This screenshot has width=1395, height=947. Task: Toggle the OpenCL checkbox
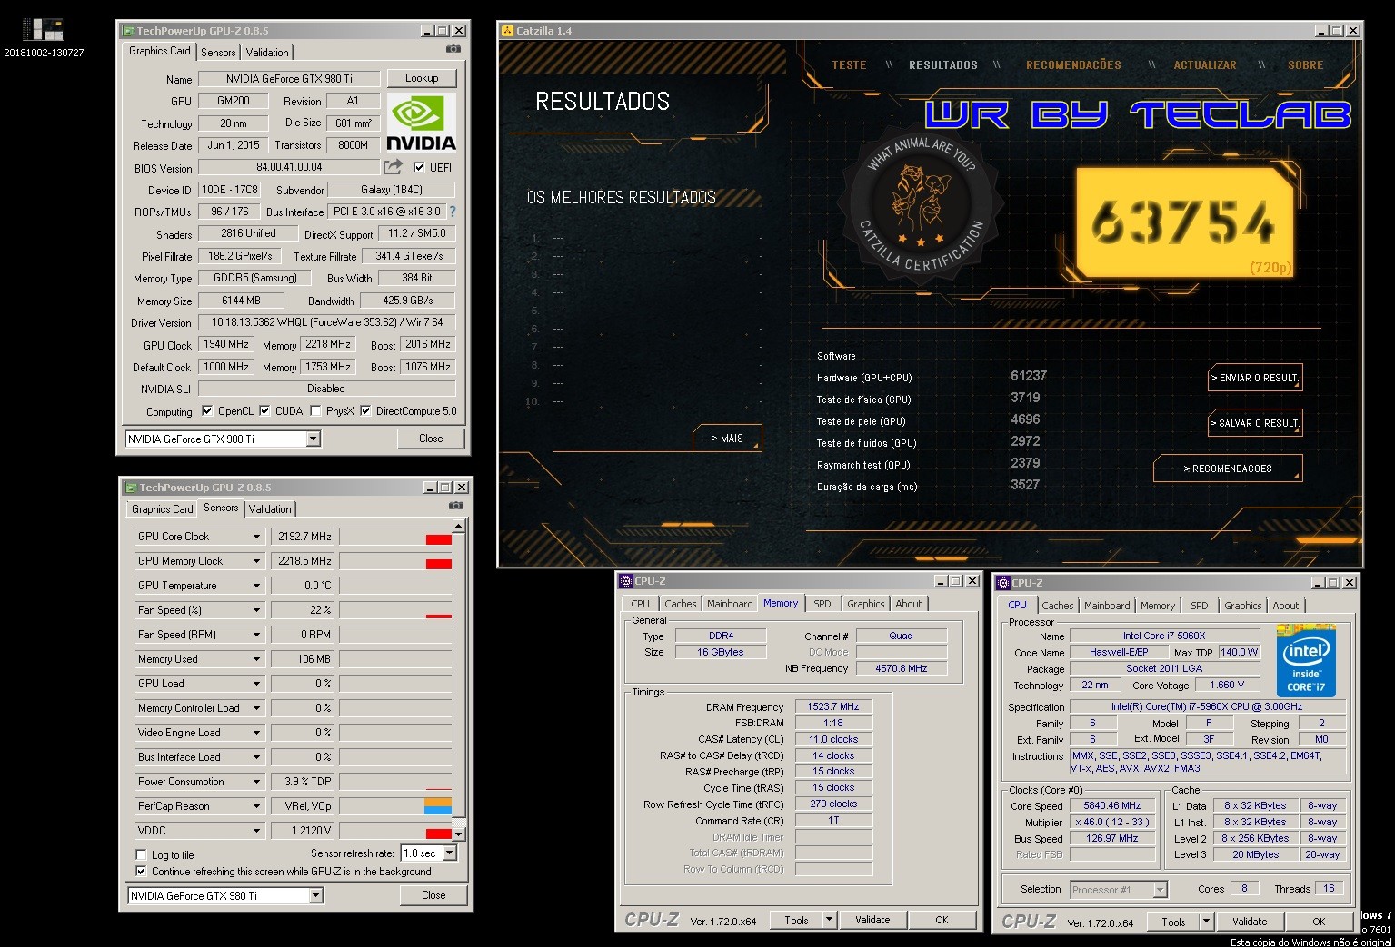(207, 411)
